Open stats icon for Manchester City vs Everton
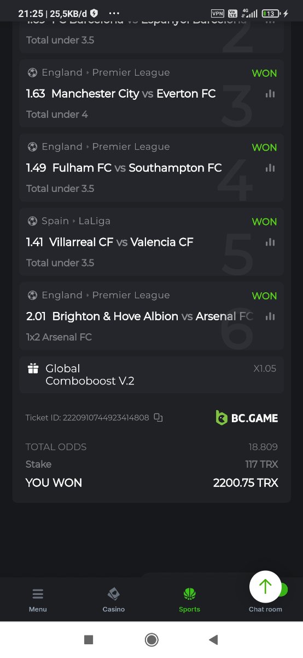Viewport: 303px width, 658px height. click(x=270, y=94)
